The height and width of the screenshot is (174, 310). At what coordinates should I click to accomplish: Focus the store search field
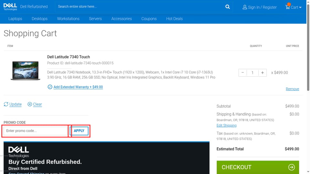pyautogui.click(x=140, y=7)
